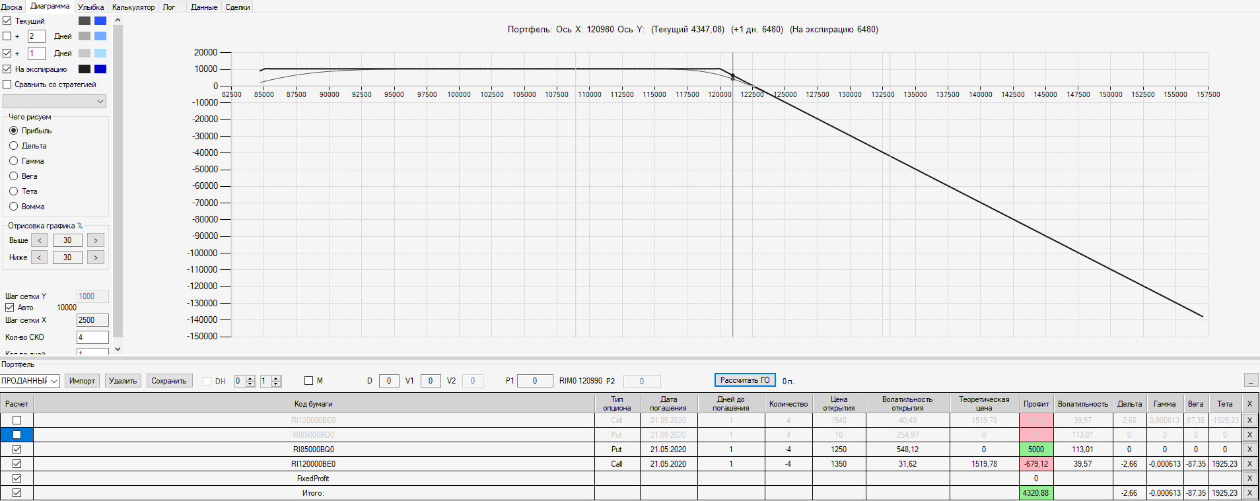Select the 'Вега' radio option

[13, 176]
